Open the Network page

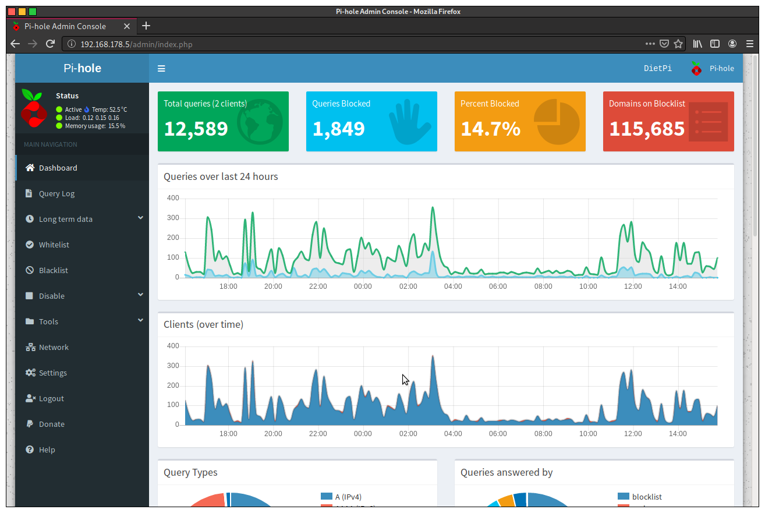click(x=82, y=347)
